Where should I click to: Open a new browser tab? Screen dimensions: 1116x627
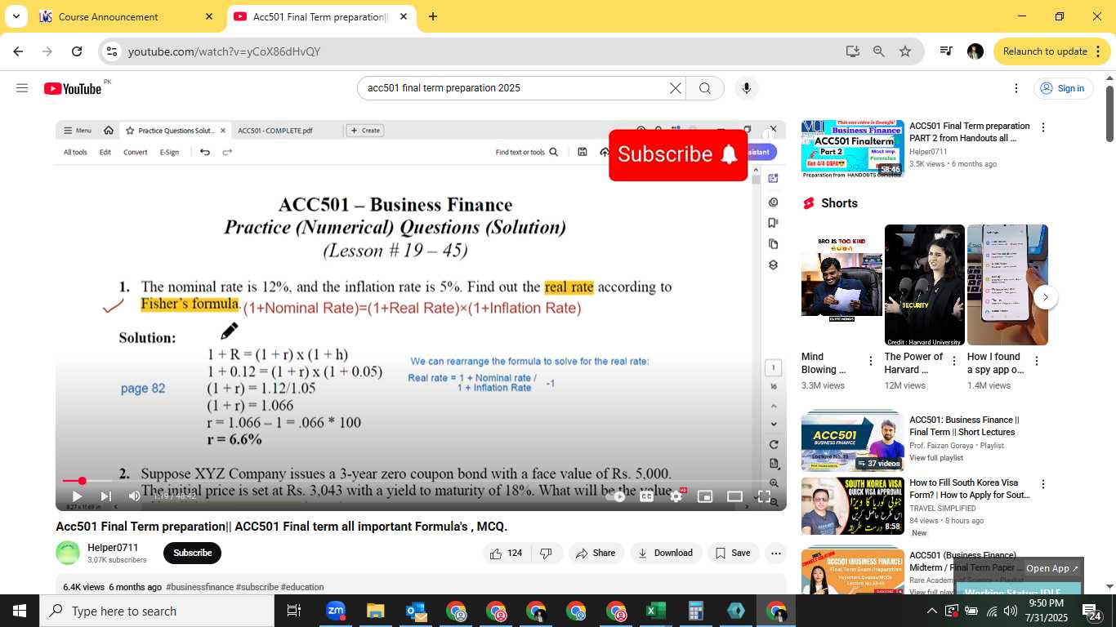coord(433,16)
